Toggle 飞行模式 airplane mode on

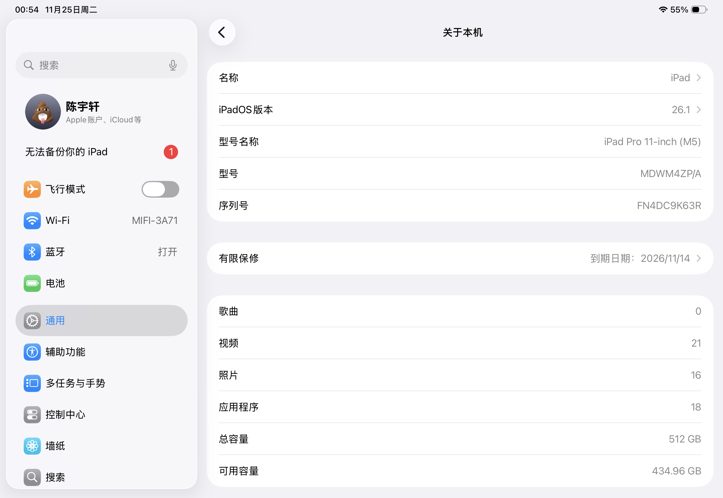tap(160, 189)
